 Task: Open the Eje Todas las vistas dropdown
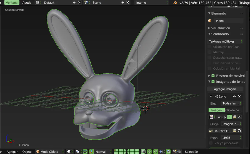pos(231,103)
